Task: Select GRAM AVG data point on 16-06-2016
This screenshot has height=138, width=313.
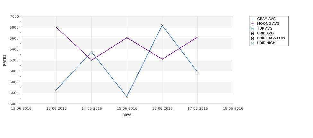Action: tap(162, 25)
